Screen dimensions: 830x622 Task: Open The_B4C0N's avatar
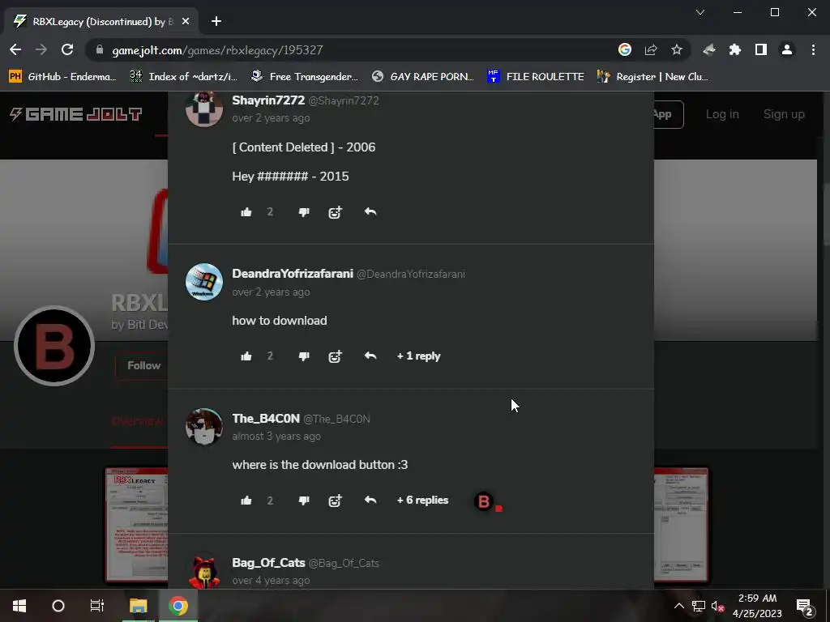[203, 426]
